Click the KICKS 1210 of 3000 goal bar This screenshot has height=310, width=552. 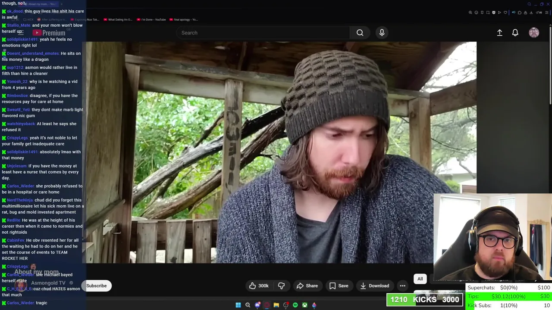[425, 300]
